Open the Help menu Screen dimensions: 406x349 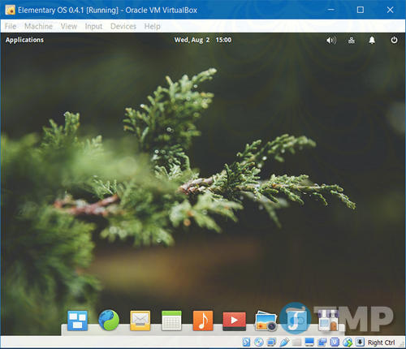click(x=152, y=26)
